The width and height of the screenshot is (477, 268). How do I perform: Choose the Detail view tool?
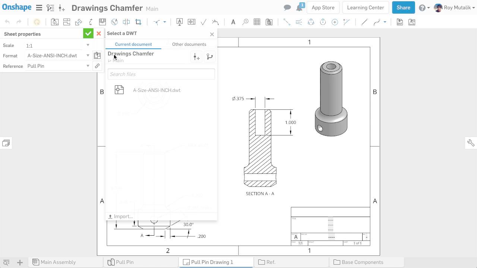click(114, 22)
